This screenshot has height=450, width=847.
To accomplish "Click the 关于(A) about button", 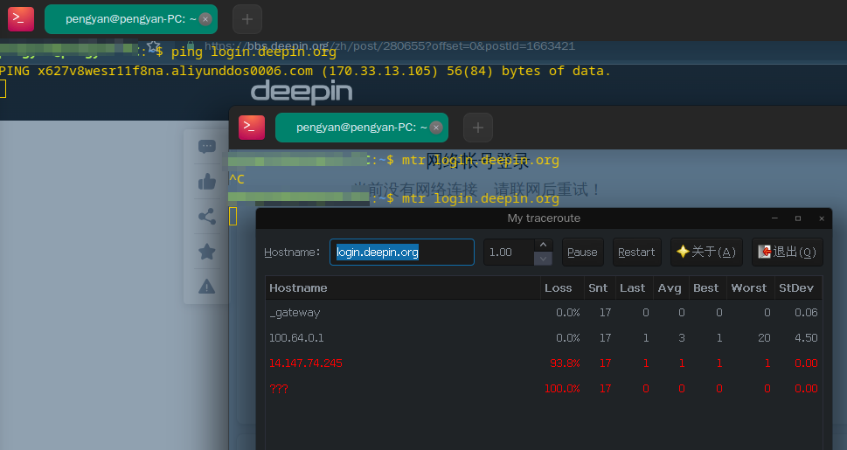I will [706, 253].
